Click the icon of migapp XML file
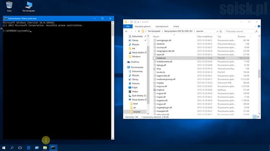This screenshot has height=151, width=270. coord(155,83)
